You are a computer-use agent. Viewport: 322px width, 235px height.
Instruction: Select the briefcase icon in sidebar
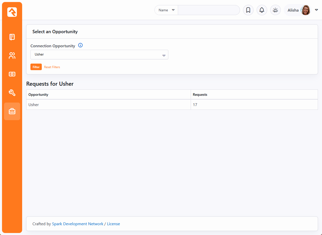point(12,111)
